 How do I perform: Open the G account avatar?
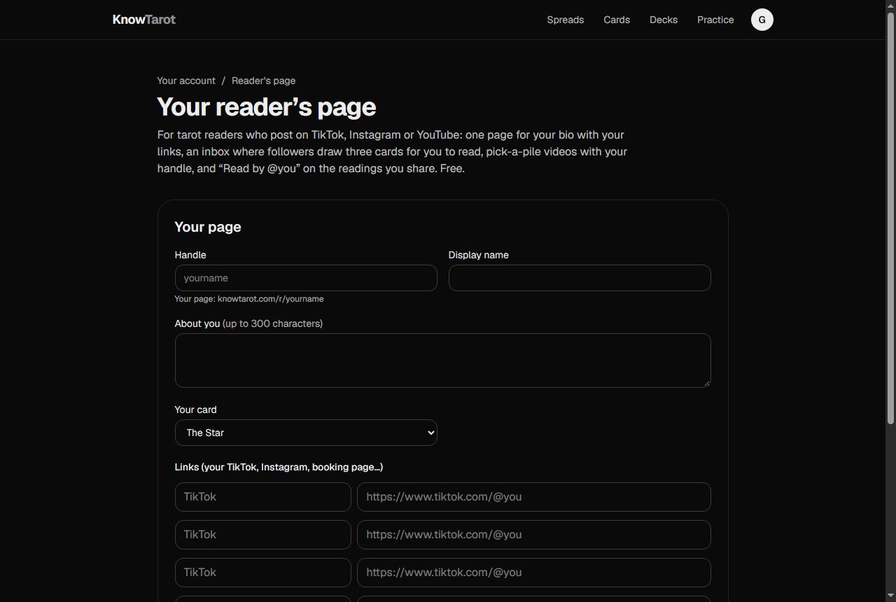(x=762, y=20)
